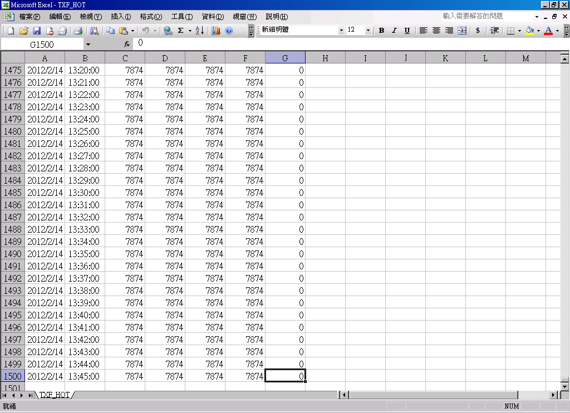The height and width of the screenshot is (413, 570).
Task: Open Excel help via the question mark icon
Action: (229, 31)
